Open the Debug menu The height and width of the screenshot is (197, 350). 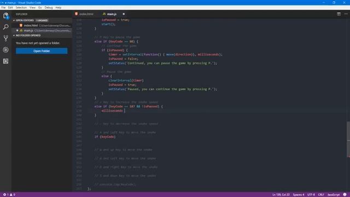click(49, 8)
